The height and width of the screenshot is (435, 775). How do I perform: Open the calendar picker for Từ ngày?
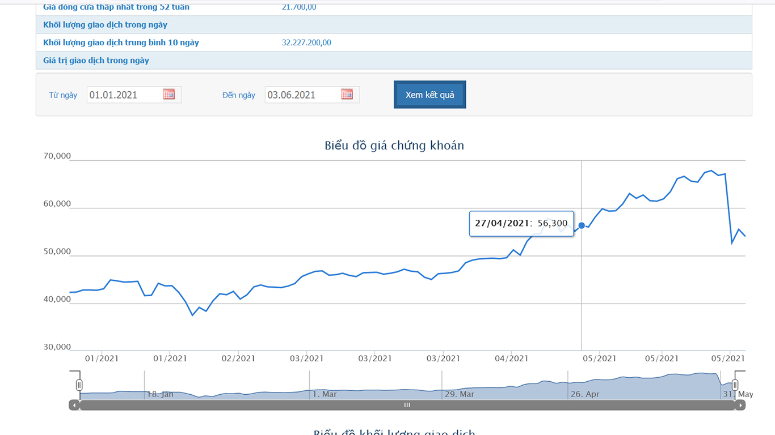[169, 95]
